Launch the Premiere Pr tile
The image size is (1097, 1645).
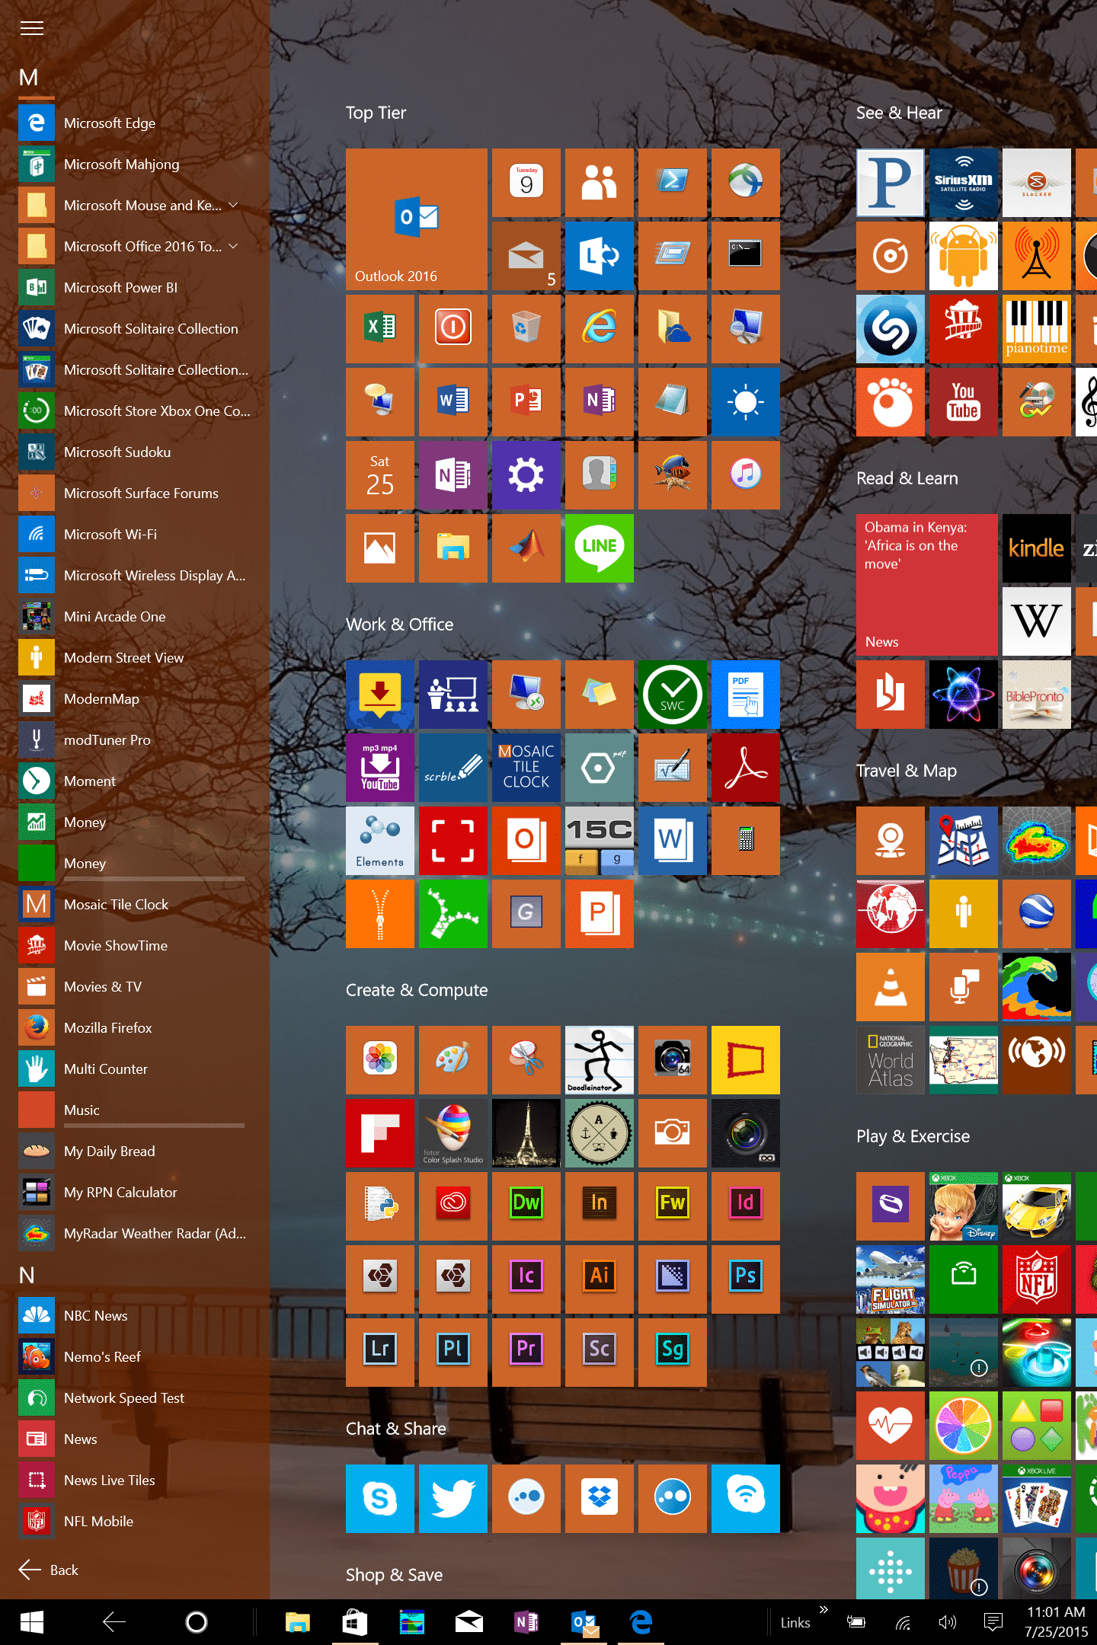coord(526,1353)
